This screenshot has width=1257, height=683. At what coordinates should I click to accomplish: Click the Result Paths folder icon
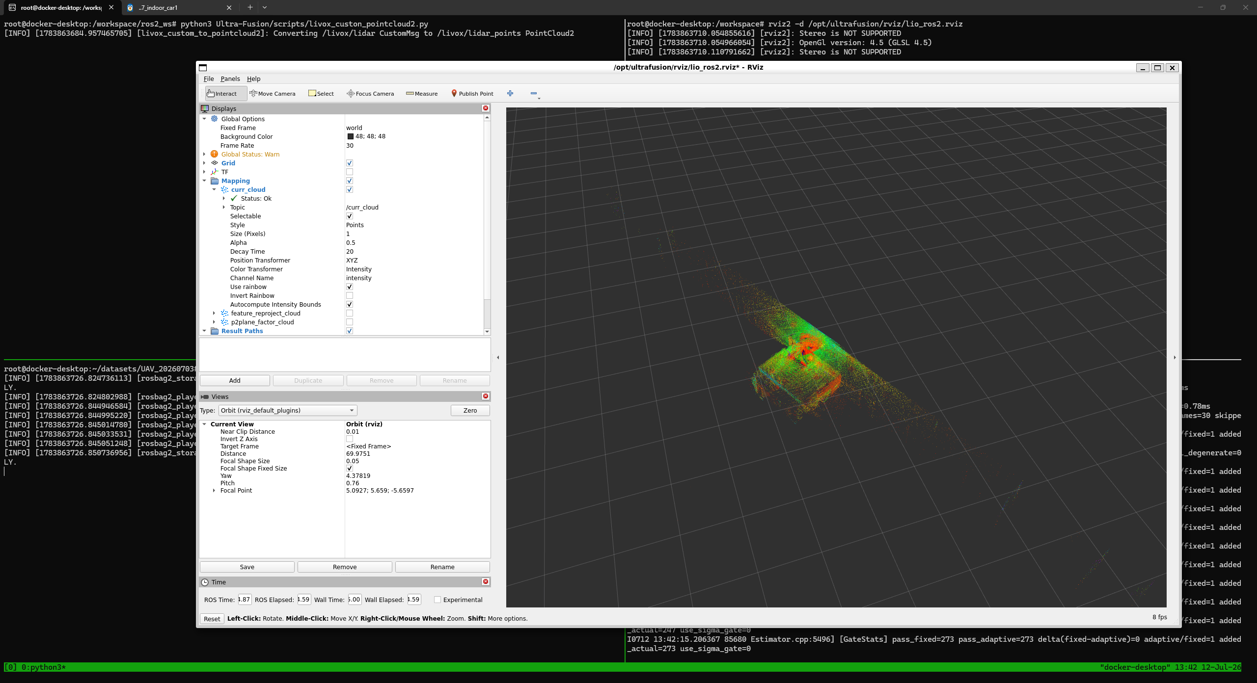pyautogui.click(x=215, y=331)
